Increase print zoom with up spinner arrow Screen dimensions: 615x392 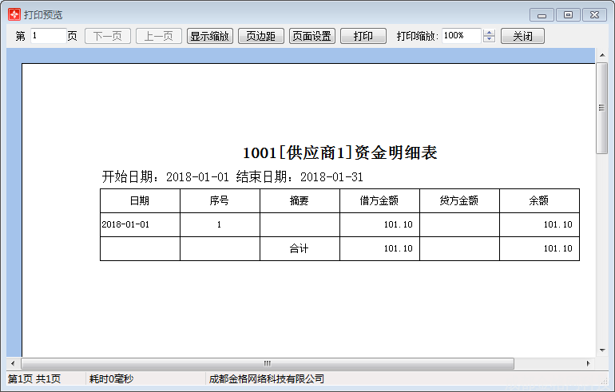(490, 33)
